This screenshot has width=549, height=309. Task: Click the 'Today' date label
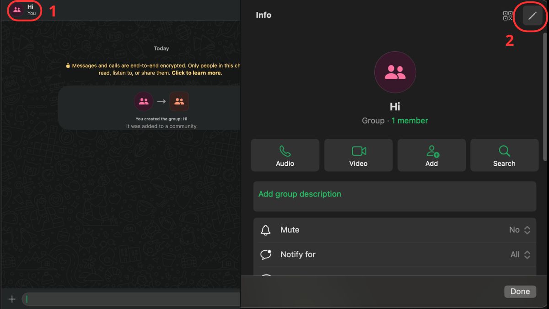pos(161,49)
